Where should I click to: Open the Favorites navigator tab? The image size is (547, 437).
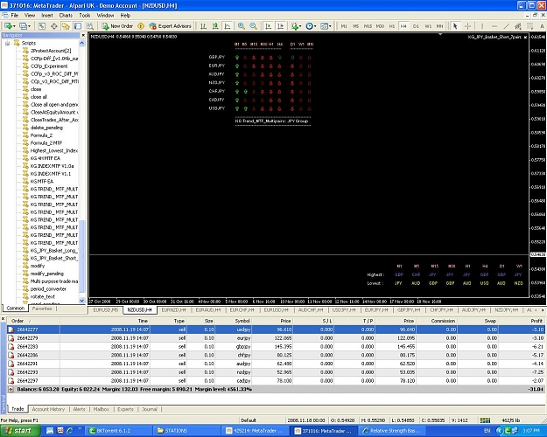point(42,309)
